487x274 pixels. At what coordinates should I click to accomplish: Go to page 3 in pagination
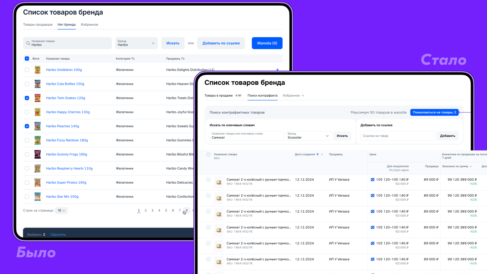(x=152, y=210)
